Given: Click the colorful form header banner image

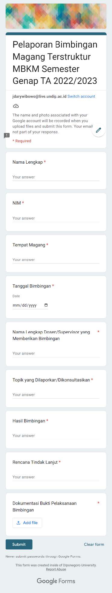Looking at the screenshot, I should coord(56,16).
